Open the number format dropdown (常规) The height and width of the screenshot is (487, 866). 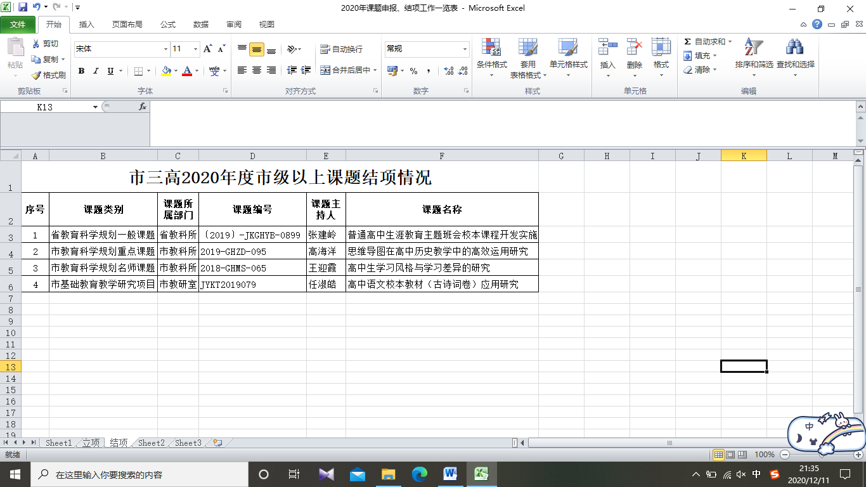click(465, 49)
